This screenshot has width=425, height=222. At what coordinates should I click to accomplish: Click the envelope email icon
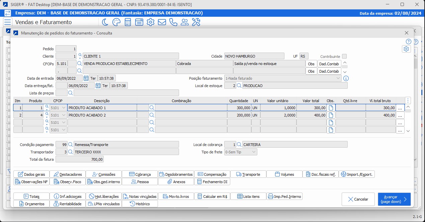click(x=162, y=22)
